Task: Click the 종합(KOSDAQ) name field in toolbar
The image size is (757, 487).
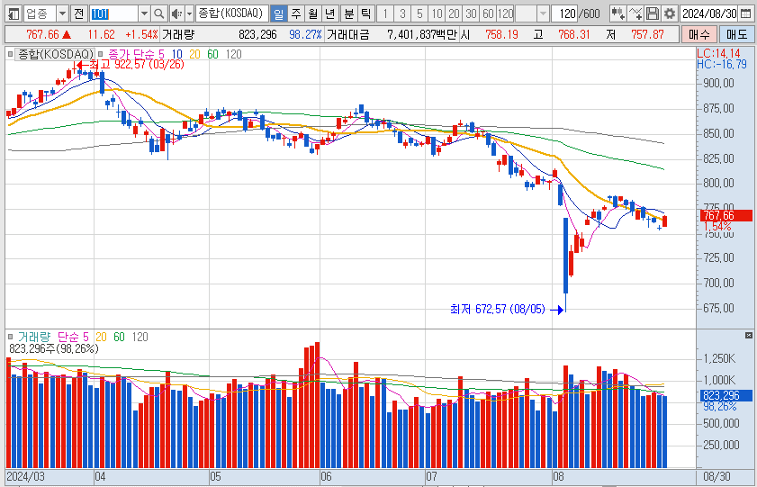Action: pyautogui.click(x=231, y=14)
